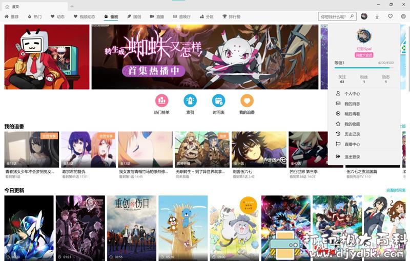Open the 索引 blue circle icon
The height and width of the screenshot is (261, 410).
click(x=190, y=101)
